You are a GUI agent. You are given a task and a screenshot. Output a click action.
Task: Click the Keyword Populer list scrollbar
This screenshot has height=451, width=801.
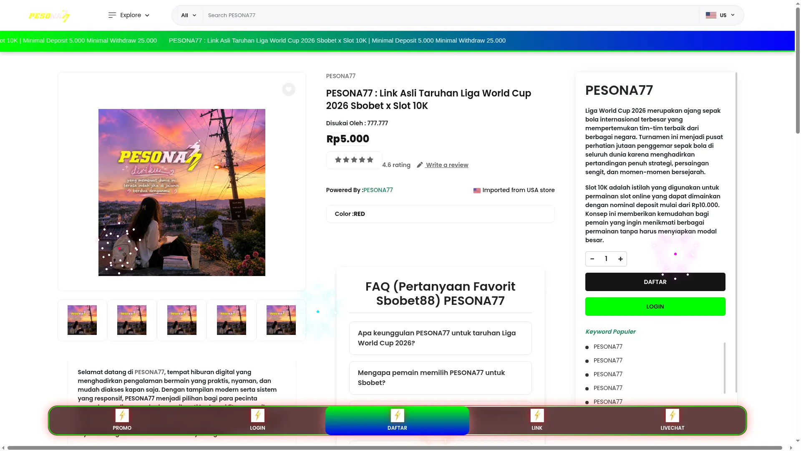tap(725, 368)
